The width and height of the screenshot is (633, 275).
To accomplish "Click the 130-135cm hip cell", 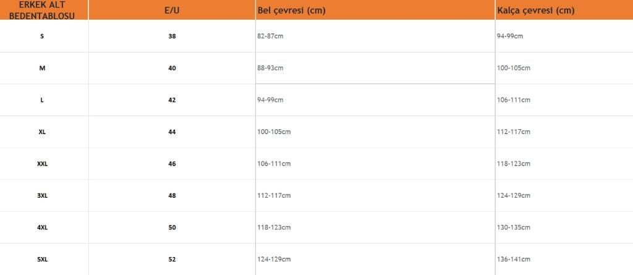I will pyautogui.click(x=514, y=227).
